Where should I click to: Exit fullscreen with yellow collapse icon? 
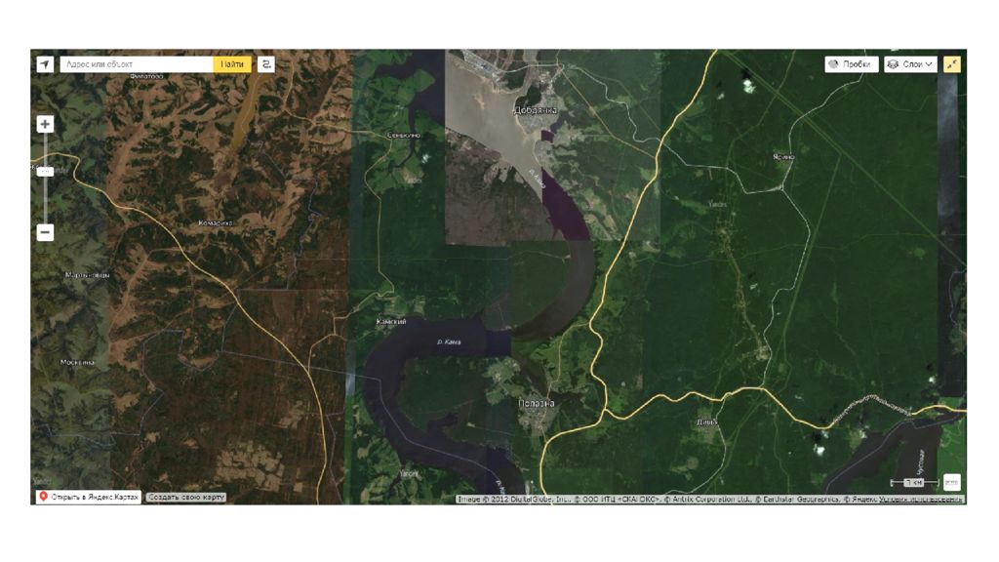(952, 64)
